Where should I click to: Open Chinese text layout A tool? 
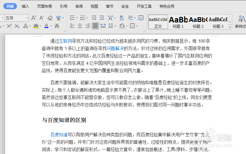point(110,18)
